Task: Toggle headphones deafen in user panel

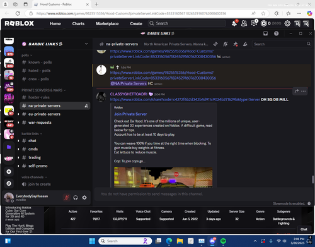Action: [76, 198]
